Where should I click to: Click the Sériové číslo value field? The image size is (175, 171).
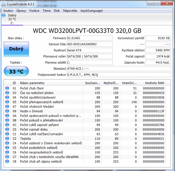tap(89, 44)
